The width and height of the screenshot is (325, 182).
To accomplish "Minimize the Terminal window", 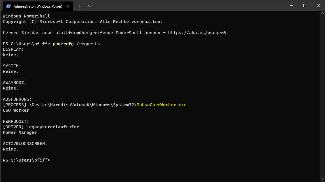I will (x=291, y=6).
